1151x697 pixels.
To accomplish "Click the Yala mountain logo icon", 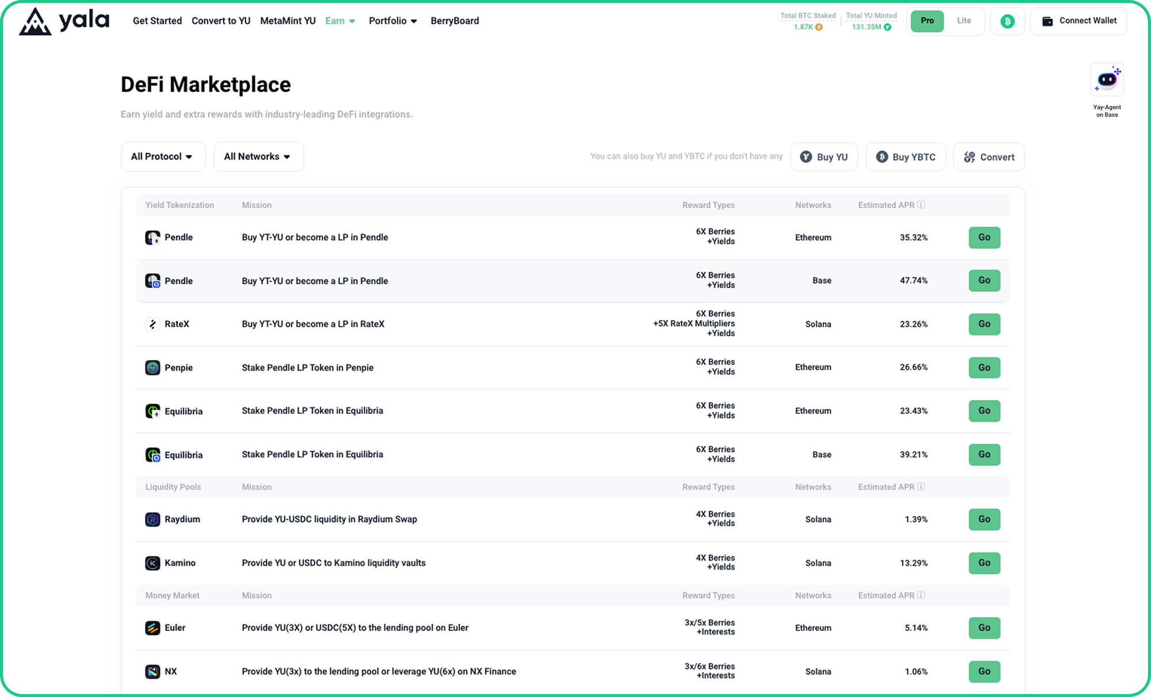I will click(x=35, y=21).
